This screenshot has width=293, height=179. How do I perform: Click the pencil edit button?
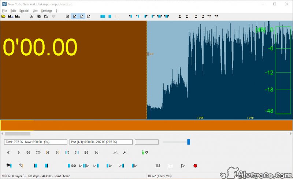21,165
